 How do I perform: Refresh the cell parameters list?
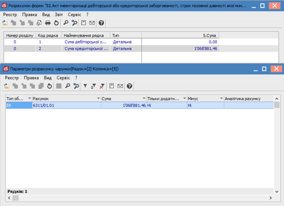49,86
